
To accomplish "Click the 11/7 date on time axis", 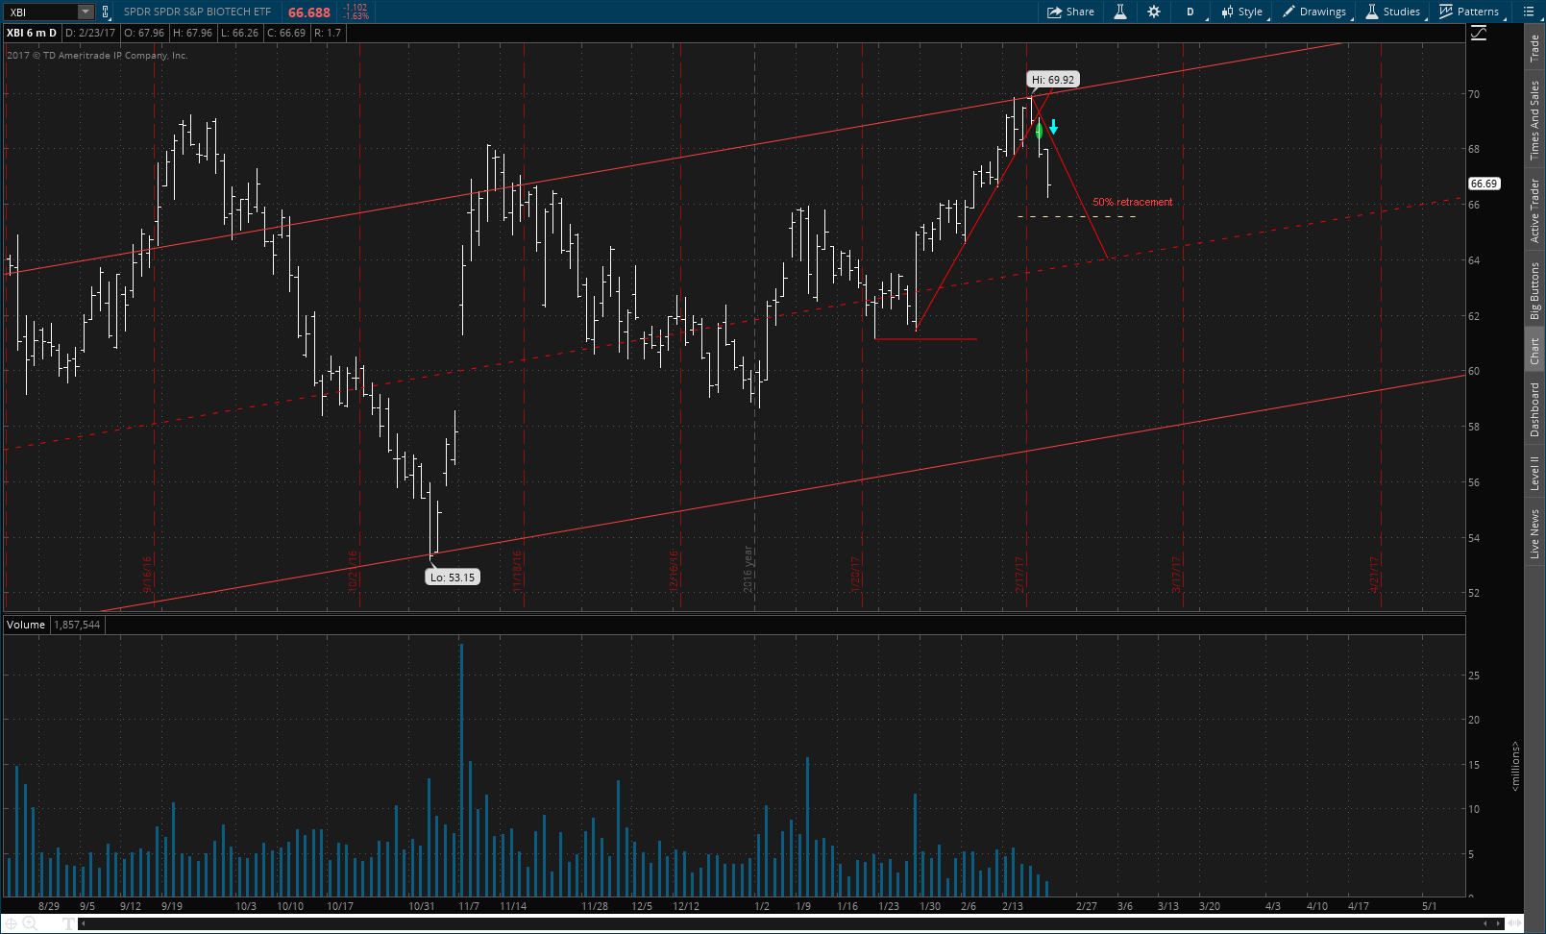I will tap(469, 906).
